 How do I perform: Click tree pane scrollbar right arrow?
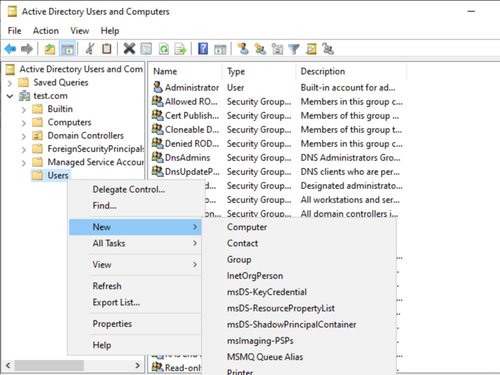coord(137,365)
